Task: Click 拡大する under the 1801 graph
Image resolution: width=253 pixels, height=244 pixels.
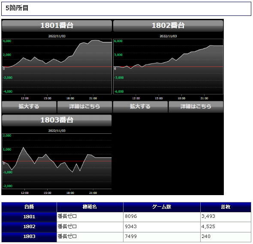Action: pos(29,107)
